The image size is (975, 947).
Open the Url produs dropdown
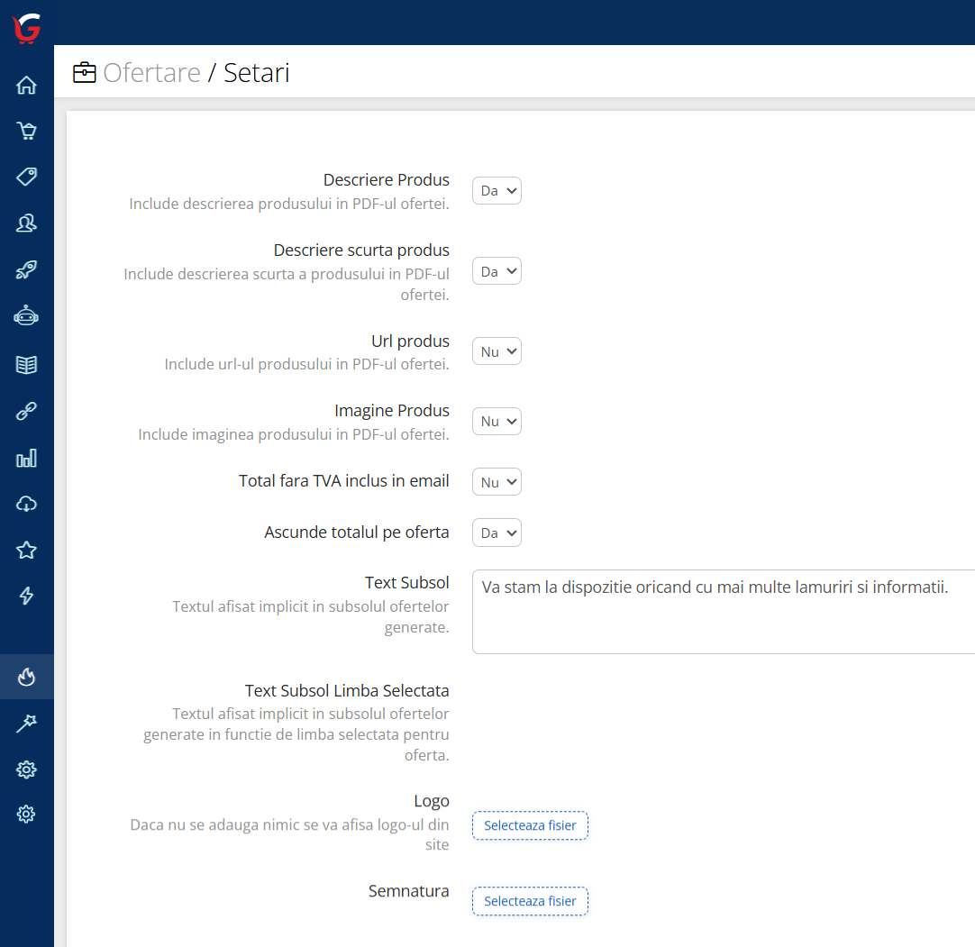click(497, 351)
